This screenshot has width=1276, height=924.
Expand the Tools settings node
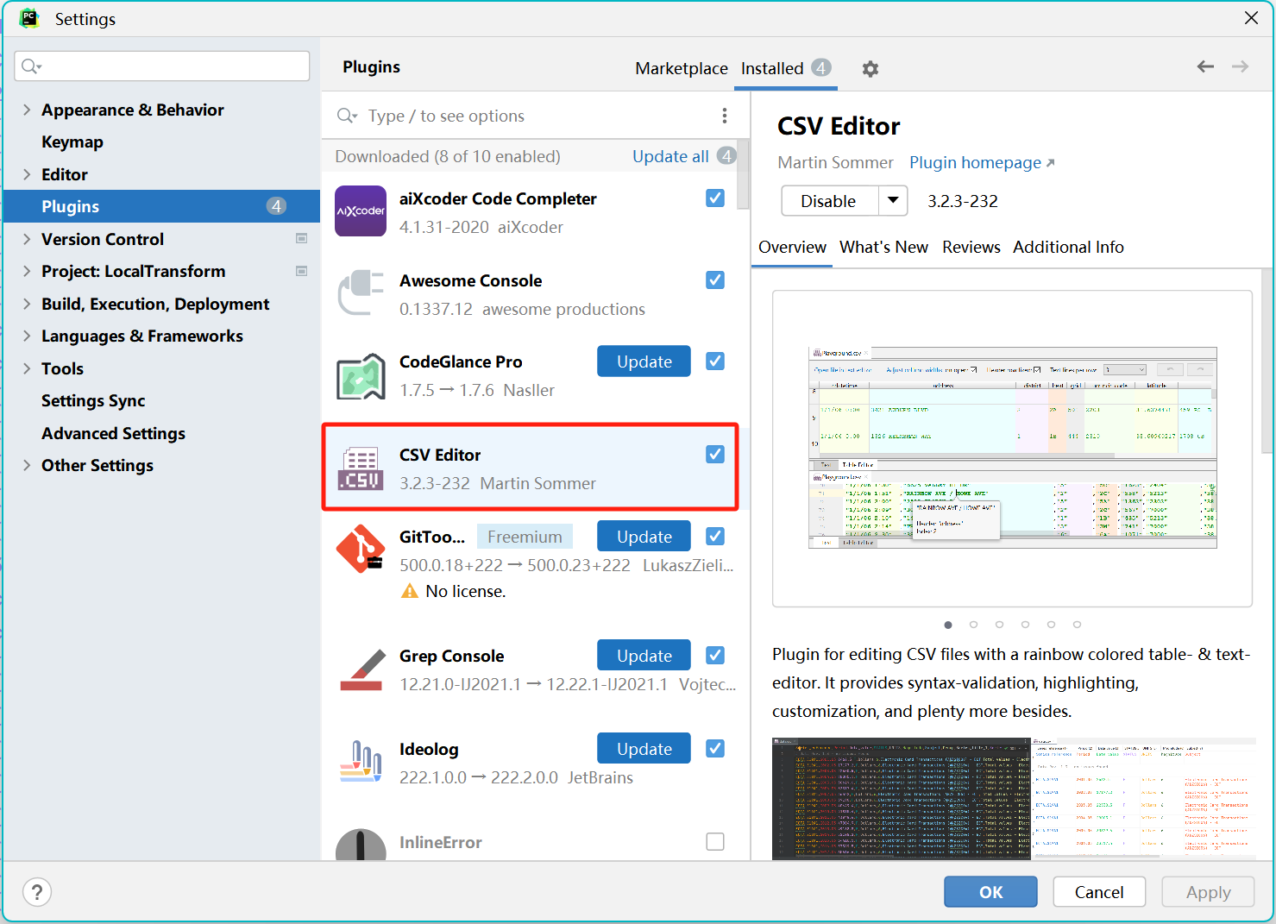(x=27, y=368)
